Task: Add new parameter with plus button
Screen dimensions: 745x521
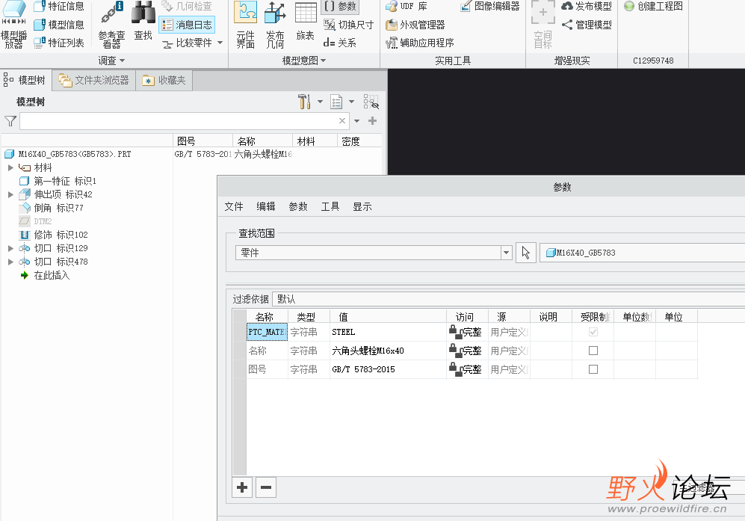Action: coord(242,487)
